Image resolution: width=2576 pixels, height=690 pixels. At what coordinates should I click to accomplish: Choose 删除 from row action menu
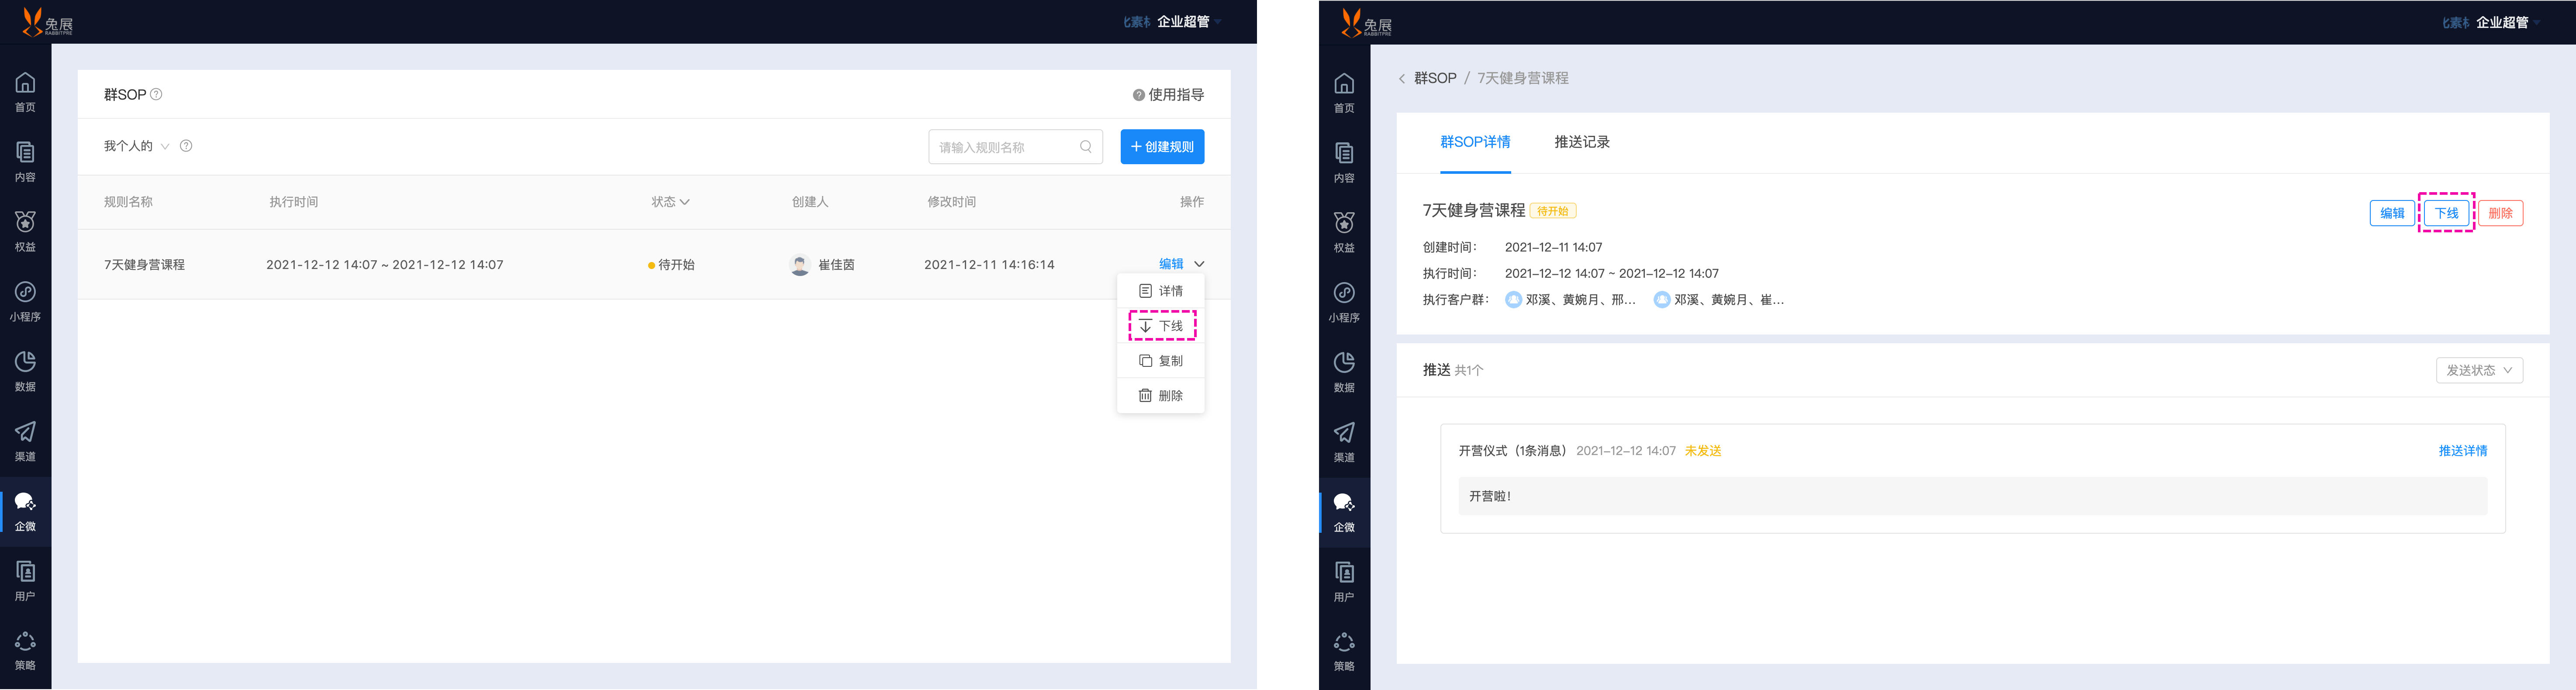[1161, 396]
